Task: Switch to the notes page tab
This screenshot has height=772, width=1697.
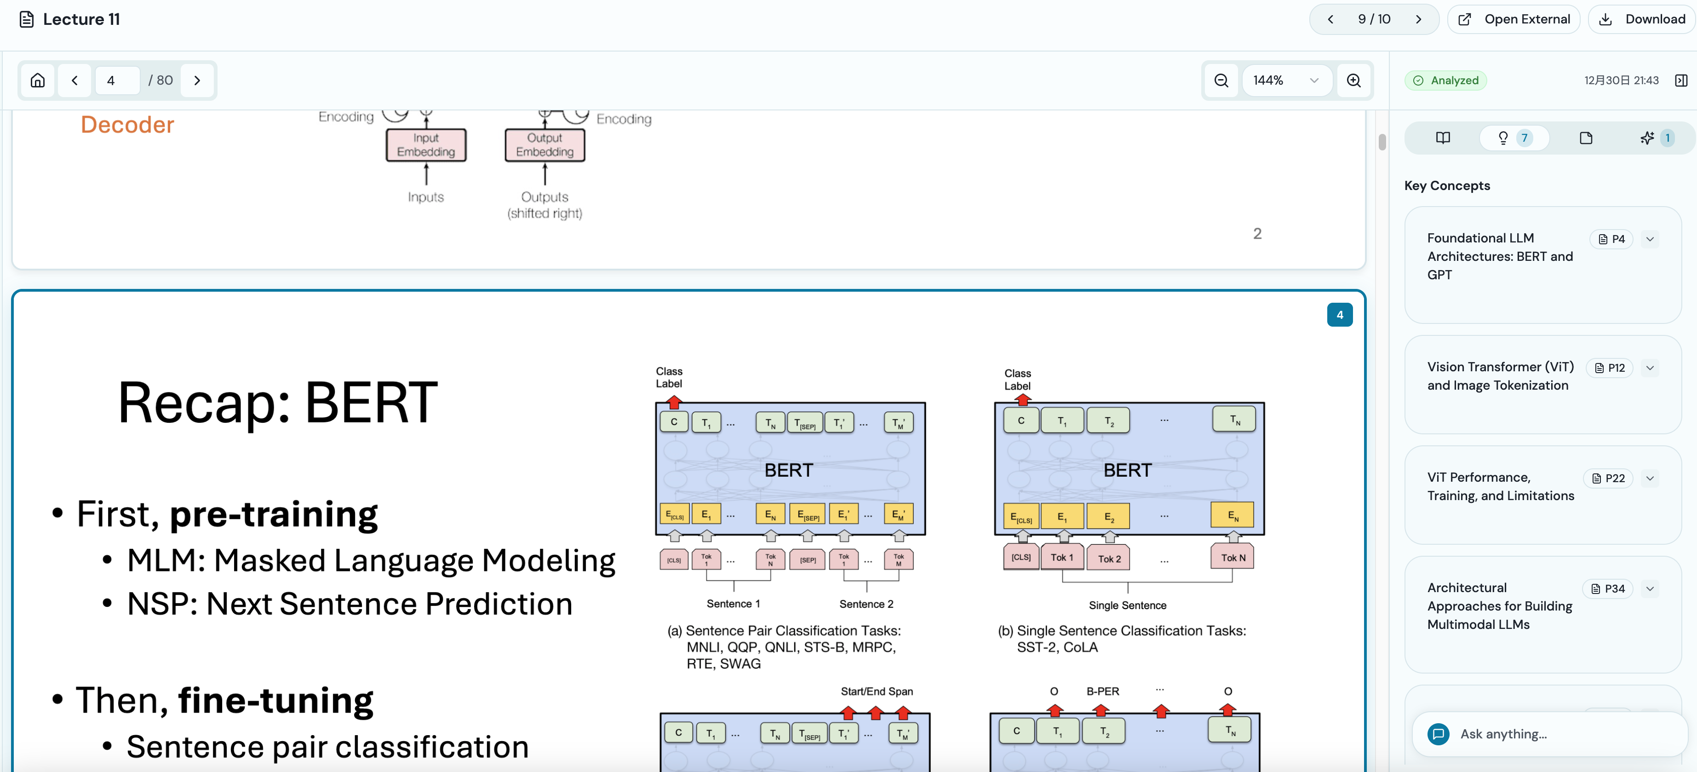Action: tap(1586, 138)
